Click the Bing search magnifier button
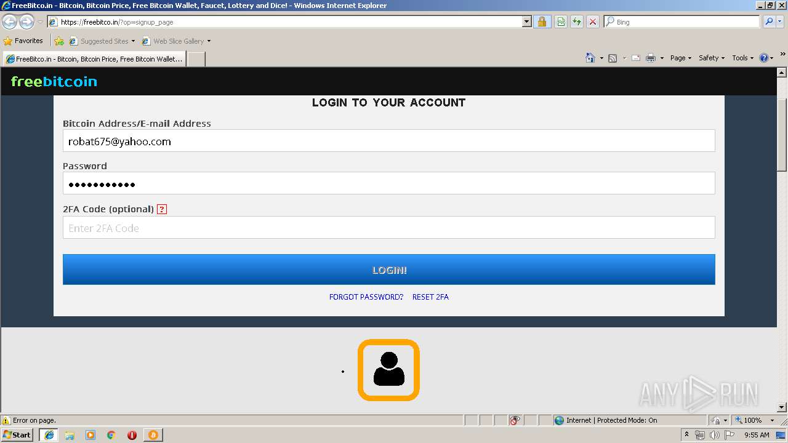 point(769,22)
